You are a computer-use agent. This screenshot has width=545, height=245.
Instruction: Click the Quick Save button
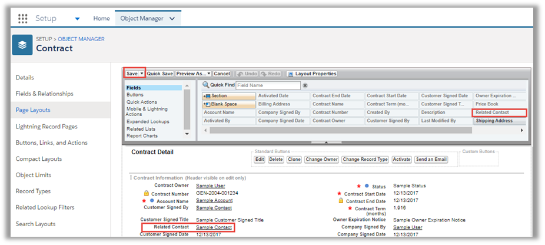tap(160, 74)
